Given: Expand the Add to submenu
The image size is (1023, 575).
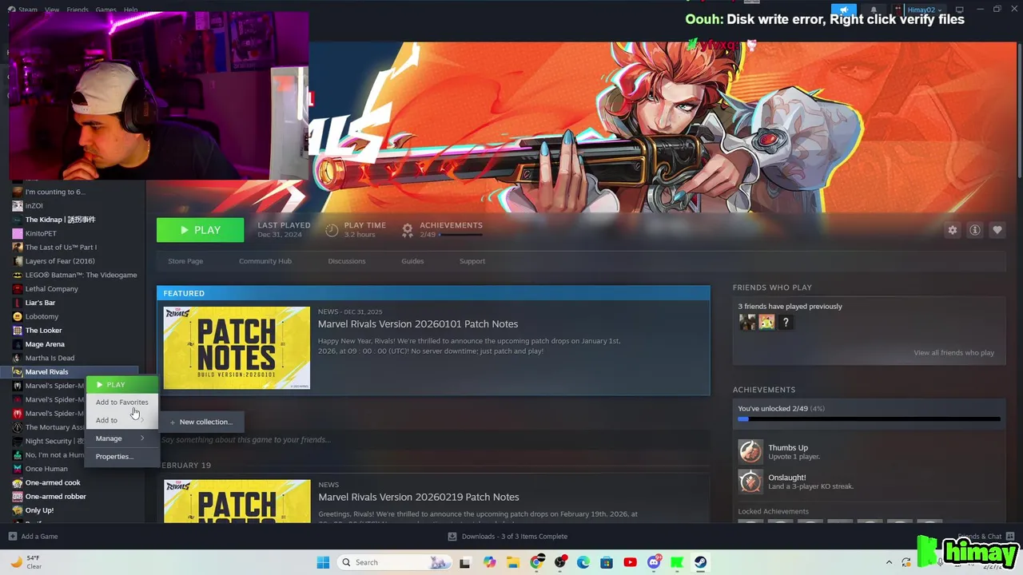Looking at the screenshot, I should click(x=121, y=420).
